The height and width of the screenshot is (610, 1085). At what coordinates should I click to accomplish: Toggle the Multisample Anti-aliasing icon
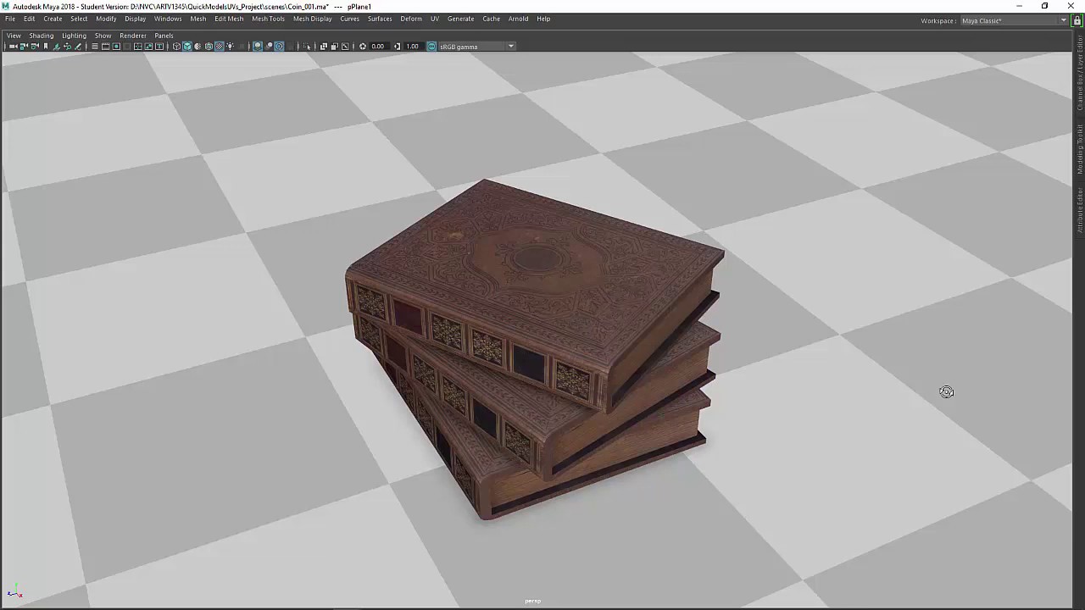coord(279,47)
